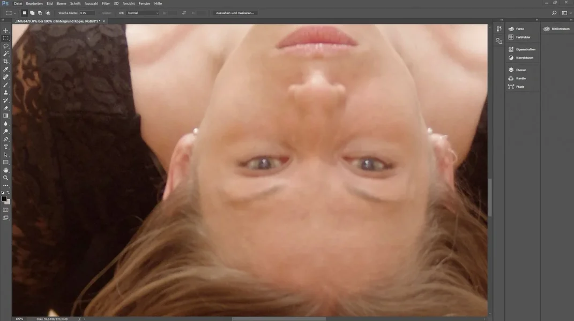
Task: Open the 3D menu
Action: coord(116,4)
